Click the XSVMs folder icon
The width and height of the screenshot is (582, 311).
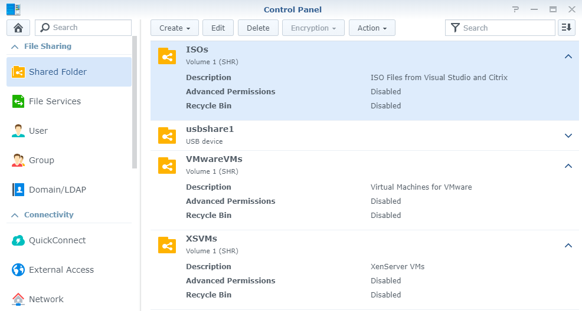coord(168,245)
